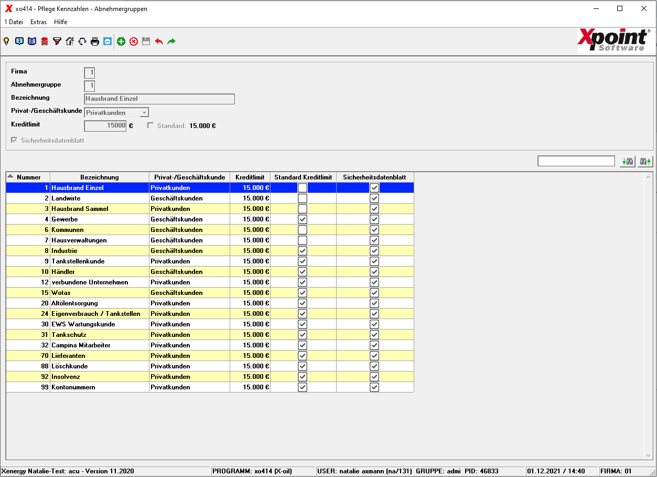The image size is (657, 477).
Task: Open the Extras menu
Action: point(38,22)
